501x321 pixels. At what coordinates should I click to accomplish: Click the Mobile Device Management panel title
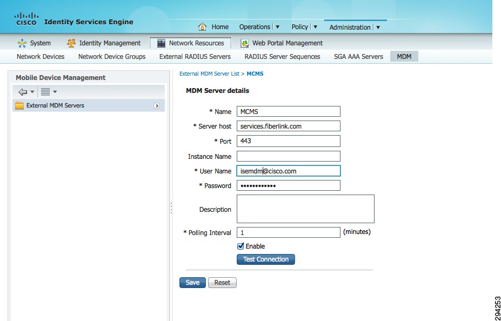pos(61,78)
